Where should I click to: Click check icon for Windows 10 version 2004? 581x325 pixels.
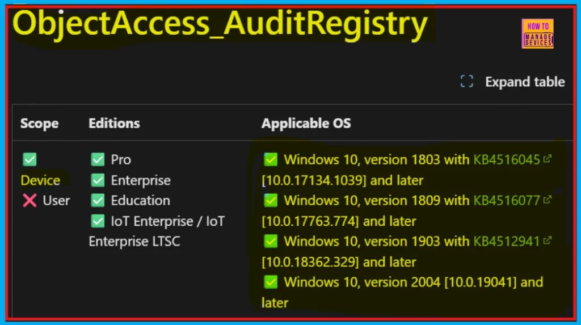[271, 282]
